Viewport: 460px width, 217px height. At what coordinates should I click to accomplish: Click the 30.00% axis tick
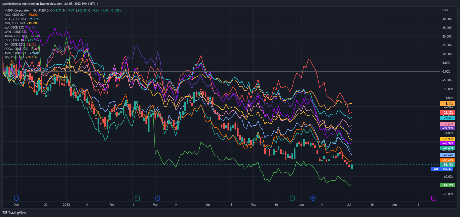pos(447,19)
